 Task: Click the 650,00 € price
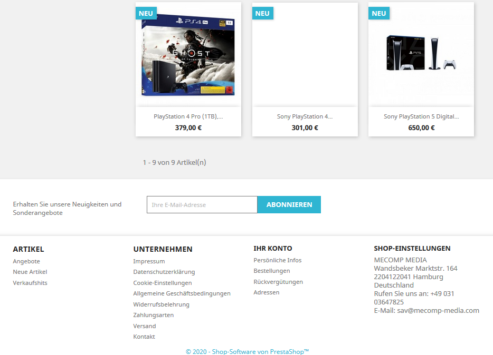pyautogui.click(x=421, y=127)
